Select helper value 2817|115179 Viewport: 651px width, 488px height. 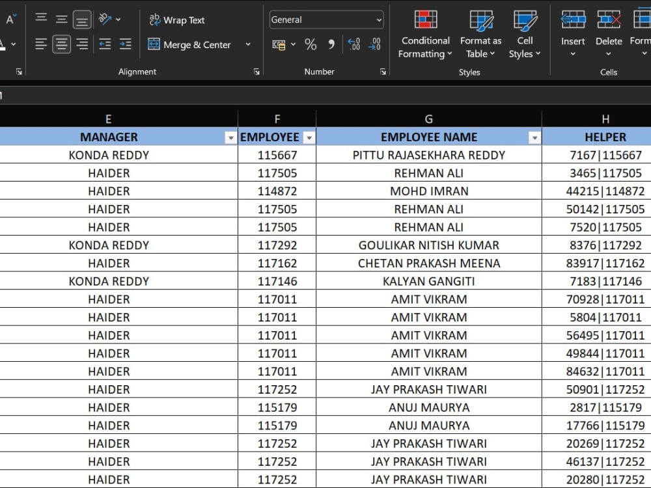pos(596,407)
